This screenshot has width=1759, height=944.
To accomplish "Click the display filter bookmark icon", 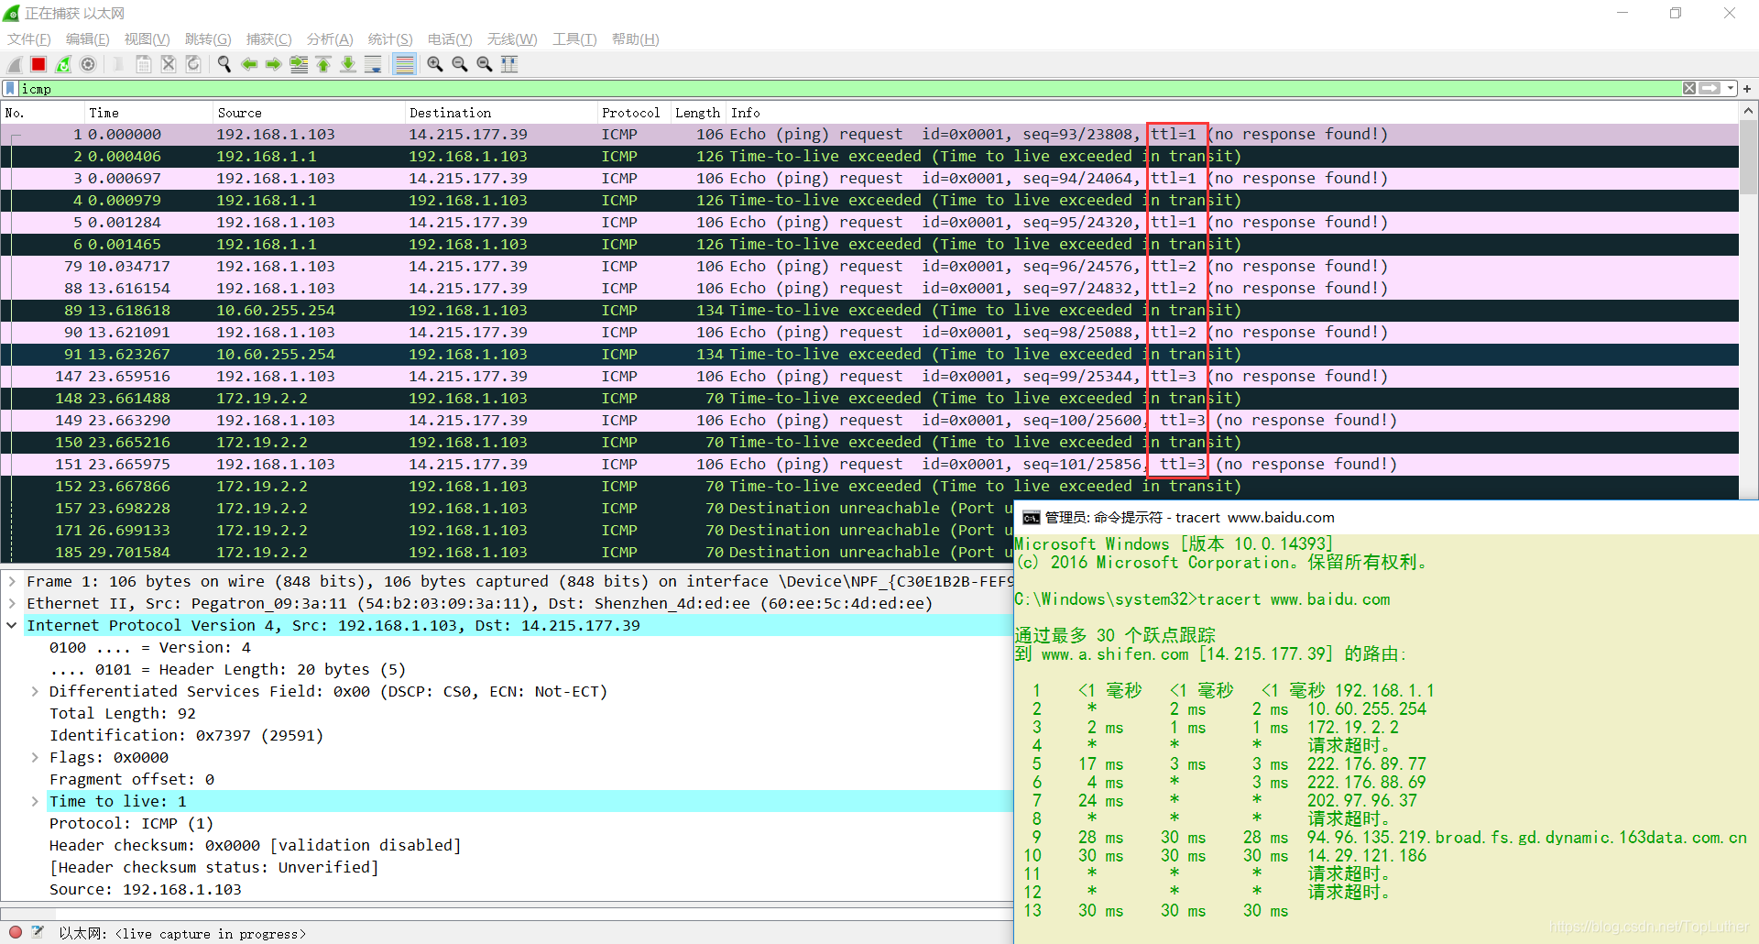I will point(10,89).
